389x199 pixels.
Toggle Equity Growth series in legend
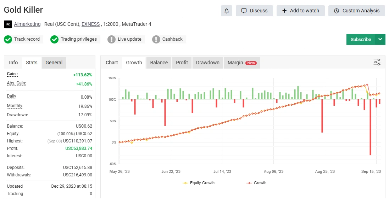pyautogui.click(x=199, y=183)
